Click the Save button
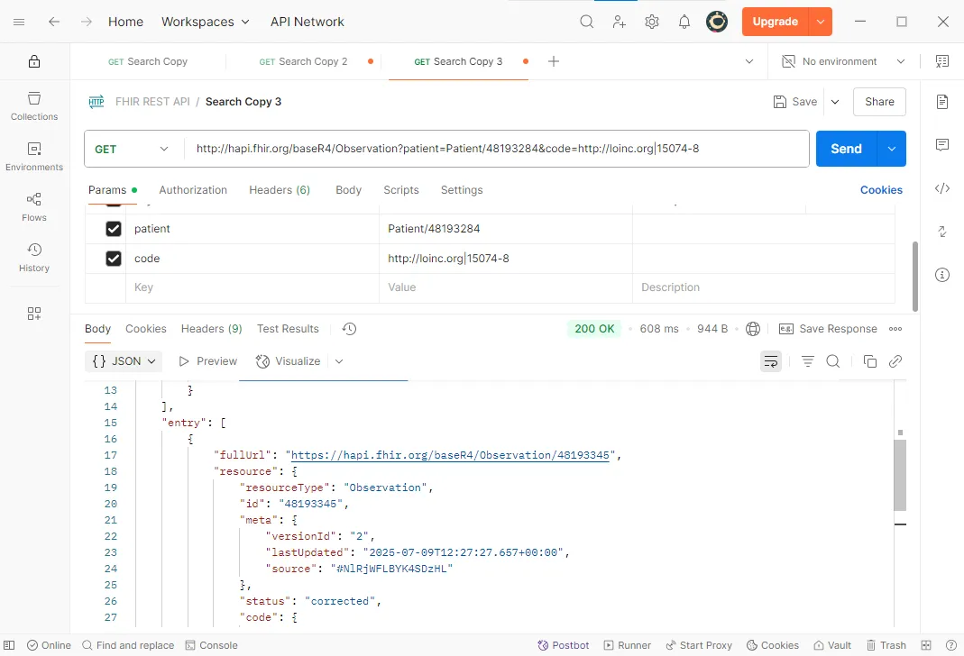964x656 pixels. [795, 102]
